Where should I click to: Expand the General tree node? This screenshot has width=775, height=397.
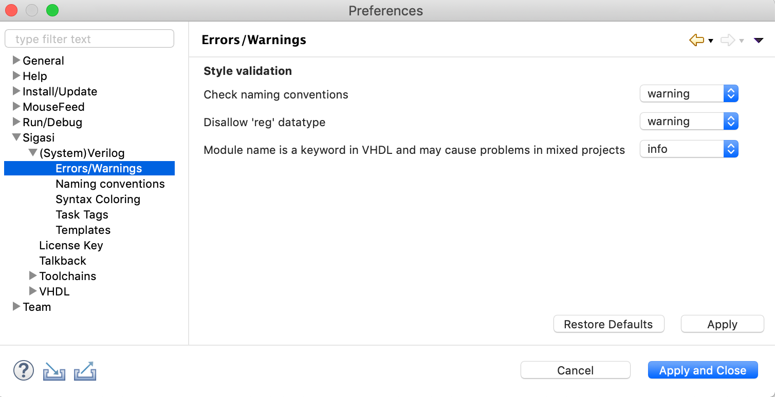pyautogui.click(x=16, y=61)
